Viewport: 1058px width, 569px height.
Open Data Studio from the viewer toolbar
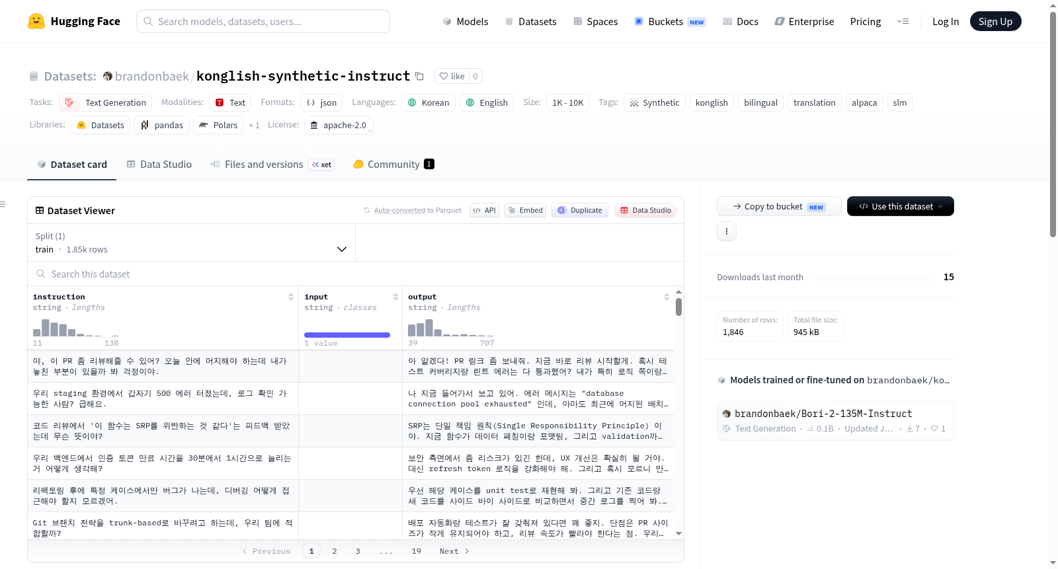pos(645,210)
